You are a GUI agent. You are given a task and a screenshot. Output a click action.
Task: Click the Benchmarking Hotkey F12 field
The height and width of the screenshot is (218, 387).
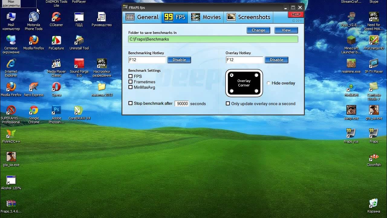[x=147, y=60]
